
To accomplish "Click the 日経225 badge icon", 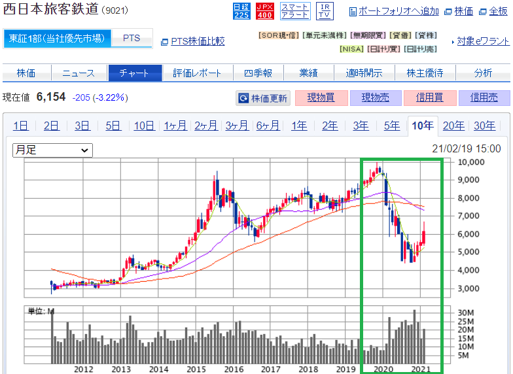I will (241, 12).
